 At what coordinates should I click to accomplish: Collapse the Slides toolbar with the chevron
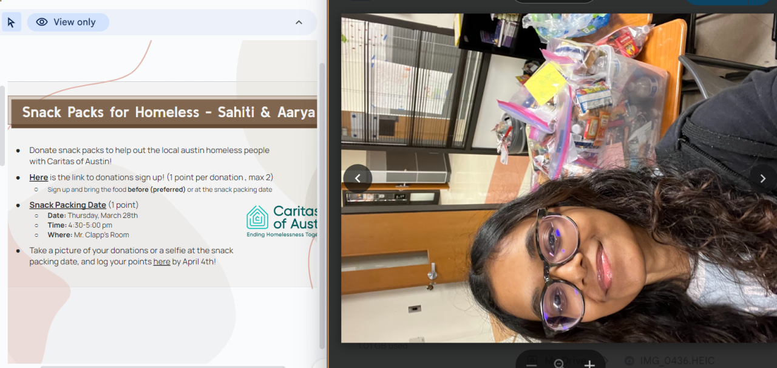299,22
